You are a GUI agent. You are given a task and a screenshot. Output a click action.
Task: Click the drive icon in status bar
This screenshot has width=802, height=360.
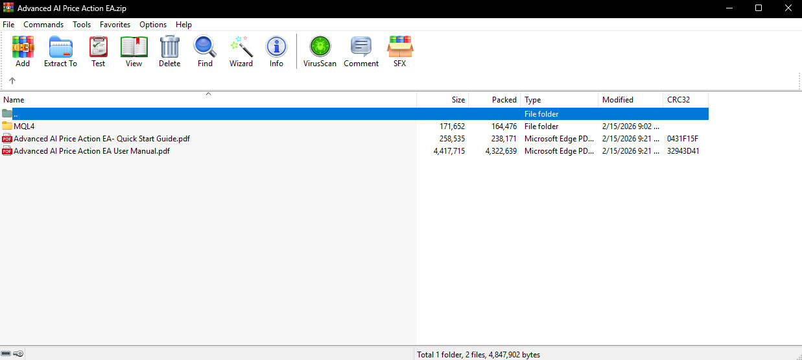click(x=6, y=354)
